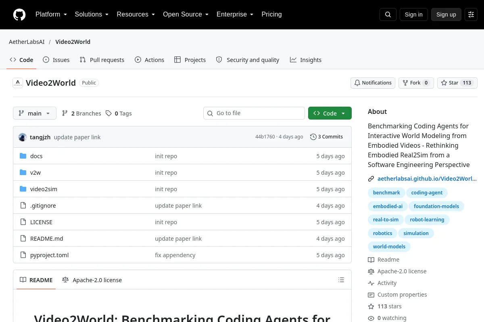
Task: Switch to the Actions tab
Action: point(150,60)
